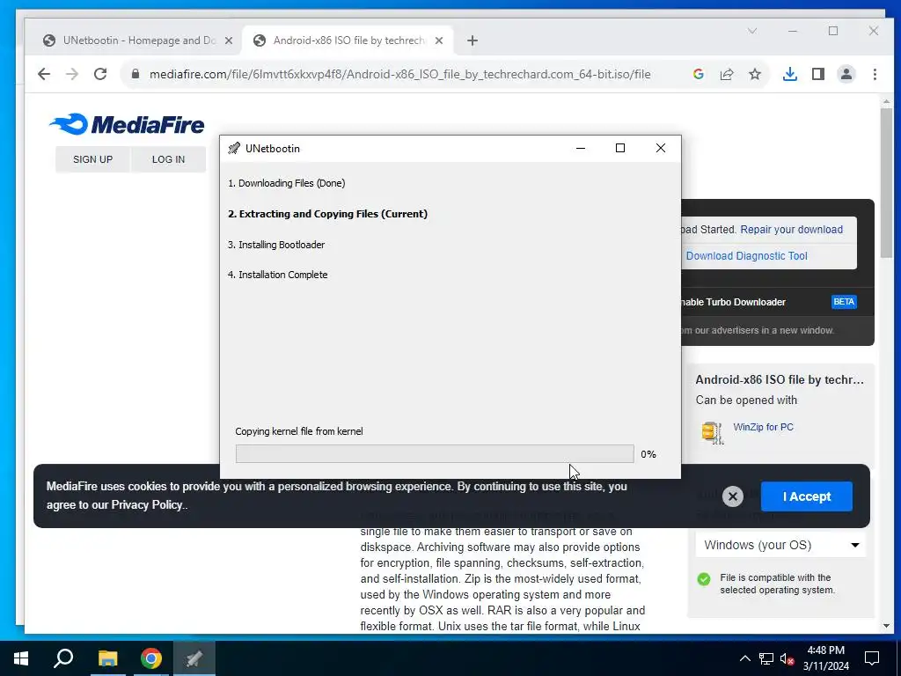Switch to Chrome in taskbar

pos(151,658)
